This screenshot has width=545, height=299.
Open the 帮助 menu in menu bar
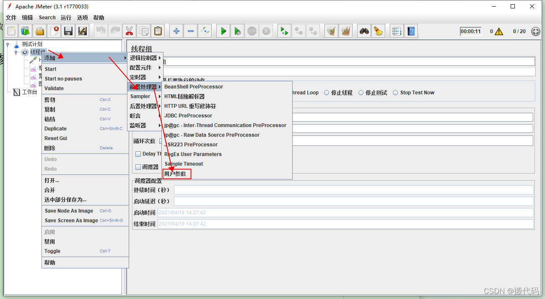click(99, 18)
